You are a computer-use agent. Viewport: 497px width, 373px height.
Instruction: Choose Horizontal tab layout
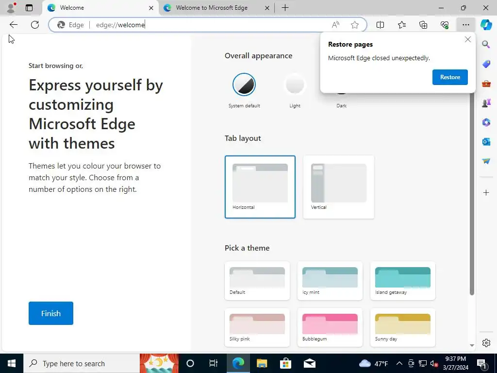coord(260,187)
